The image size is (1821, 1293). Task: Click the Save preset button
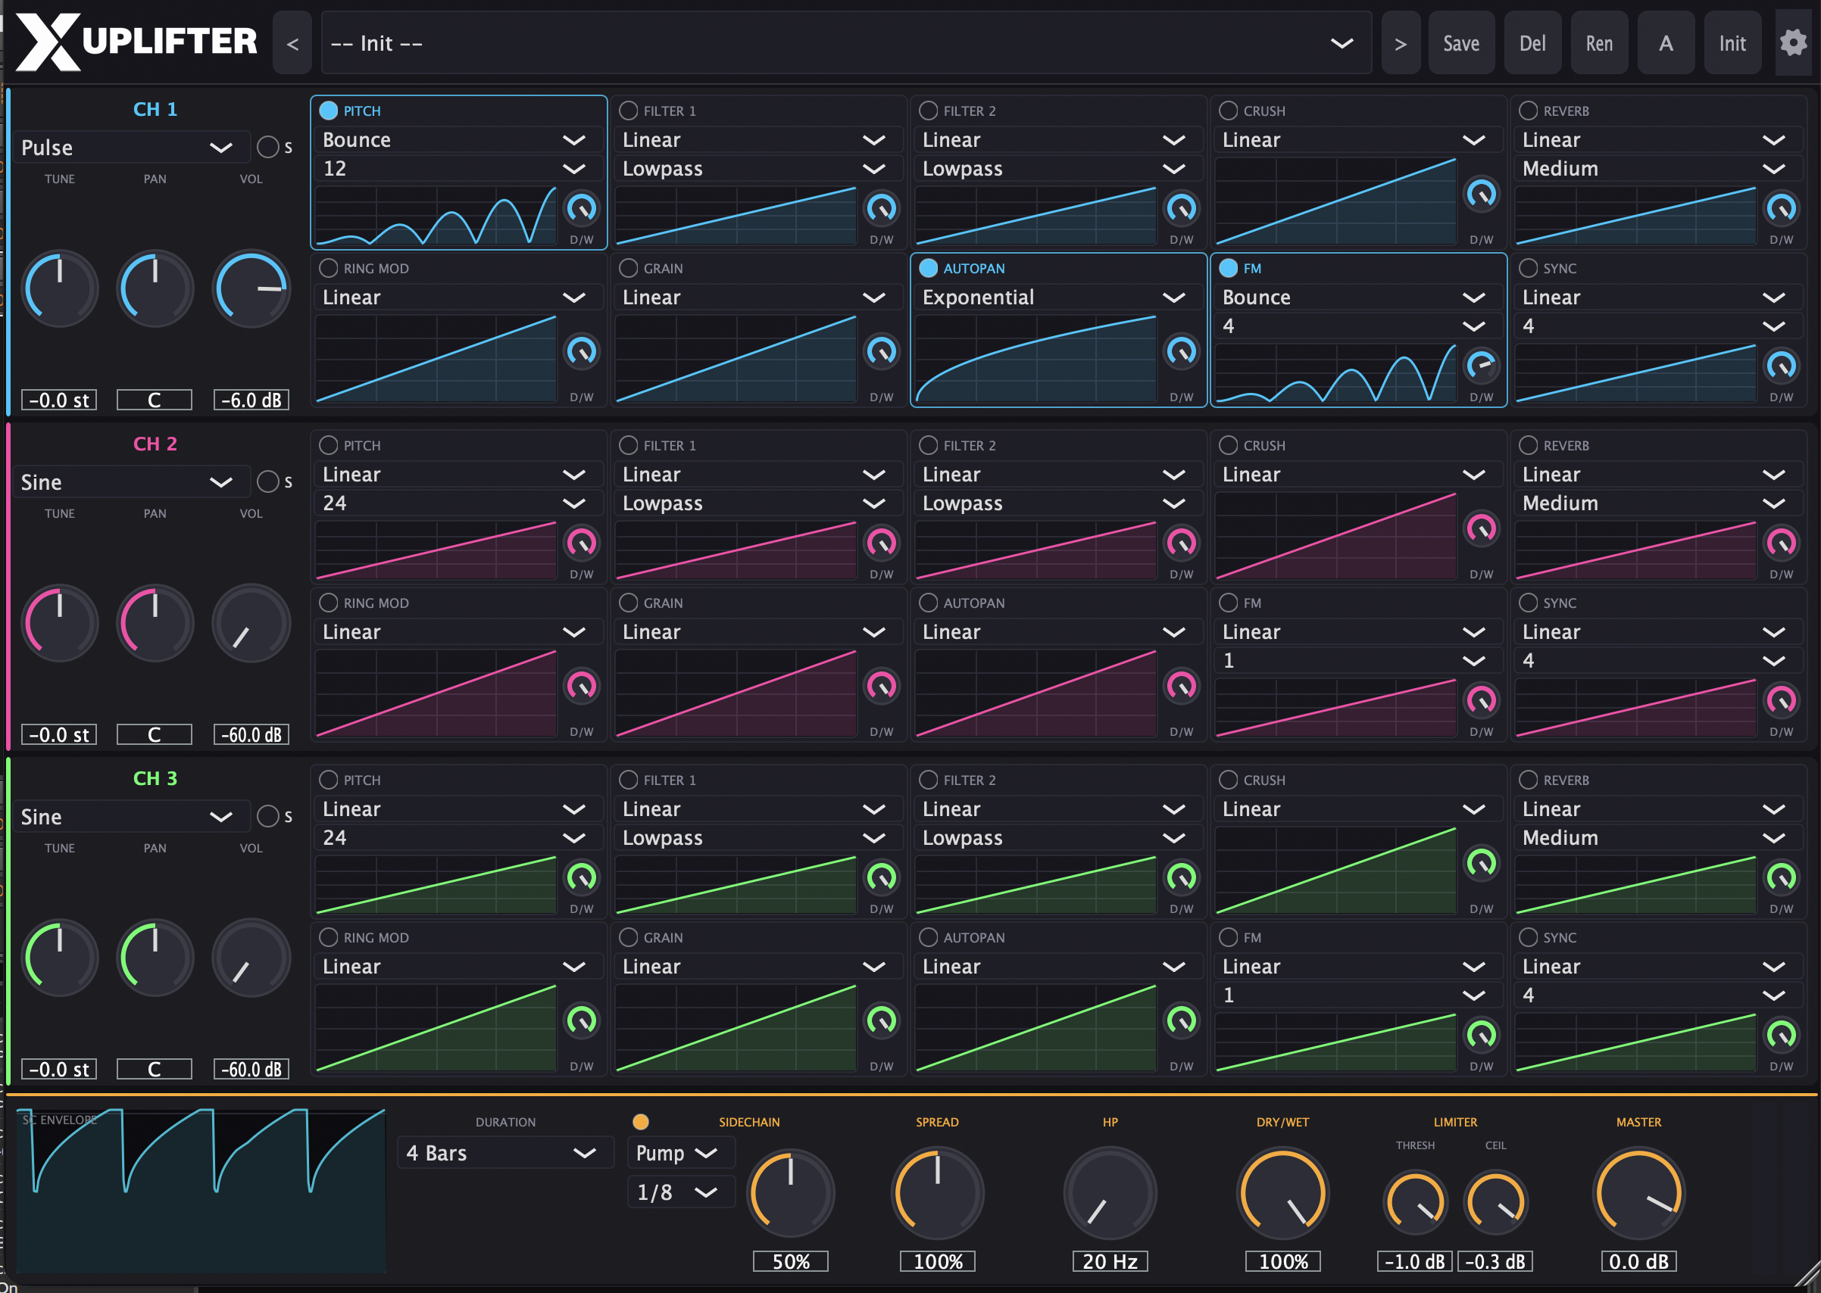point(1461,43)
